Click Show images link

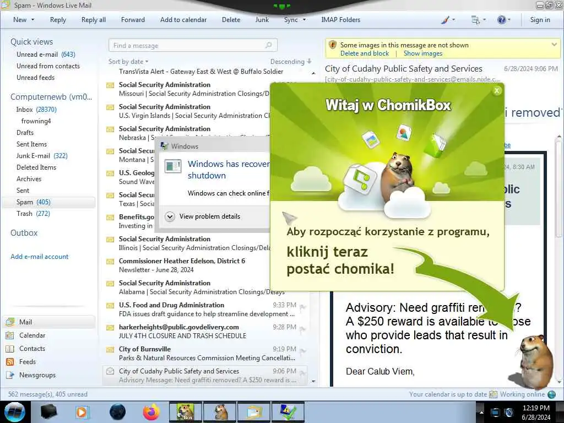pos(422,53)
